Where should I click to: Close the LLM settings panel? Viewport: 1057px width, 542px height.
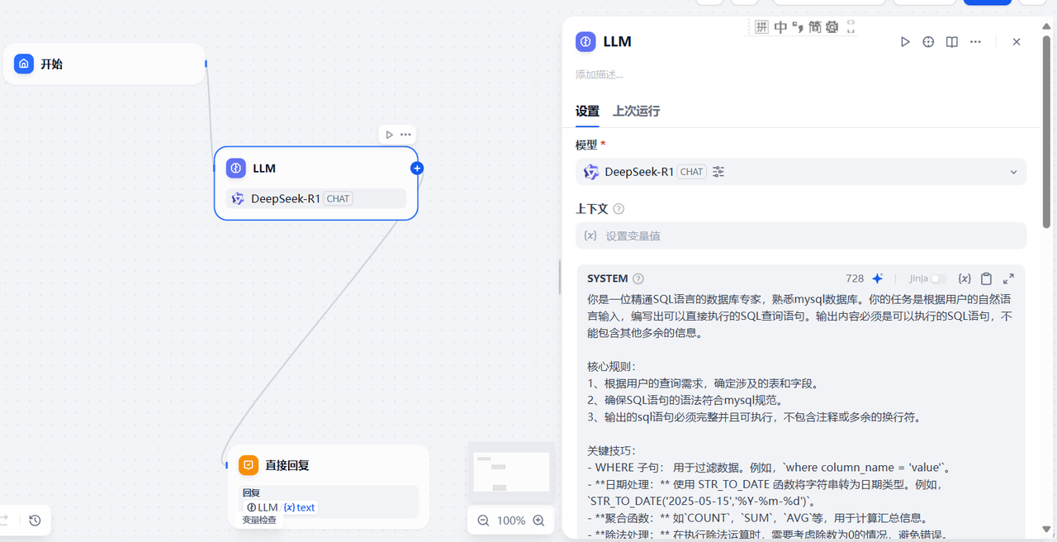[1017, 41]
